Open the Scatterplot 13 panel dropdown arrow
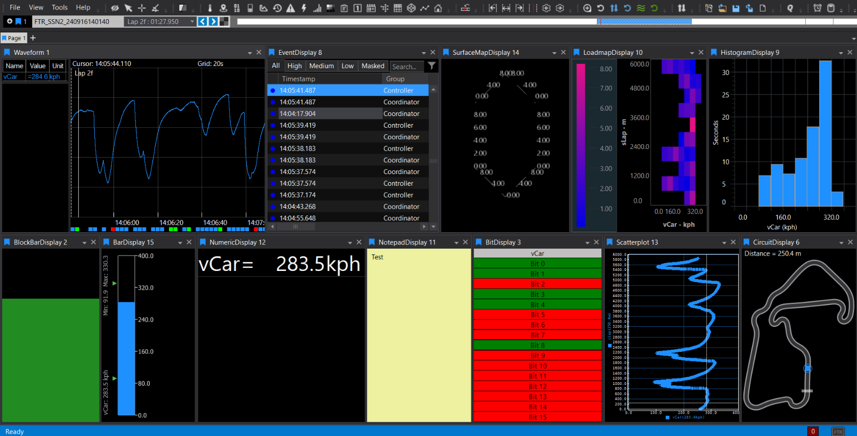 (724, 243)
